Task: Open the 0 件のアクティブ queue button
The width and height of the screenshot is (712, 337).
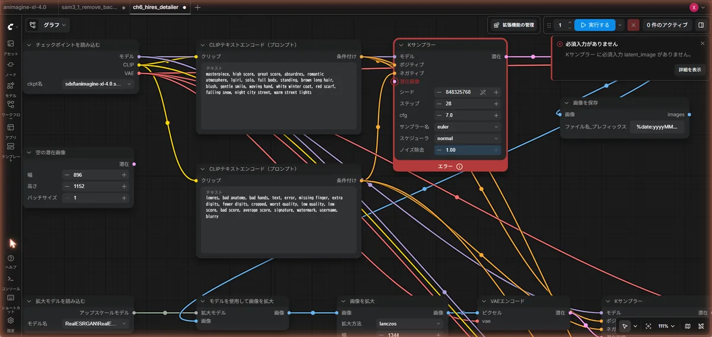Action: coord(667,25)
